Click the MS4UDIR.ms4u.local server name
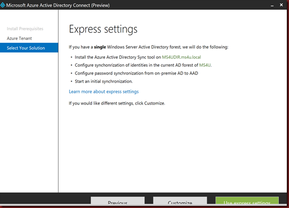 coord(181,57)
